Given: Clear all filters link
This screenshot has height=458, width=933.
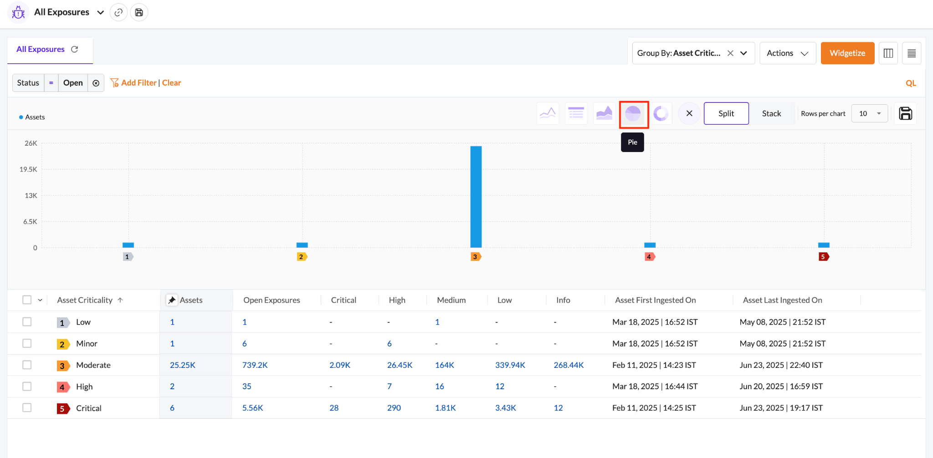Looking at the screenshot, I should pos(171,83).
